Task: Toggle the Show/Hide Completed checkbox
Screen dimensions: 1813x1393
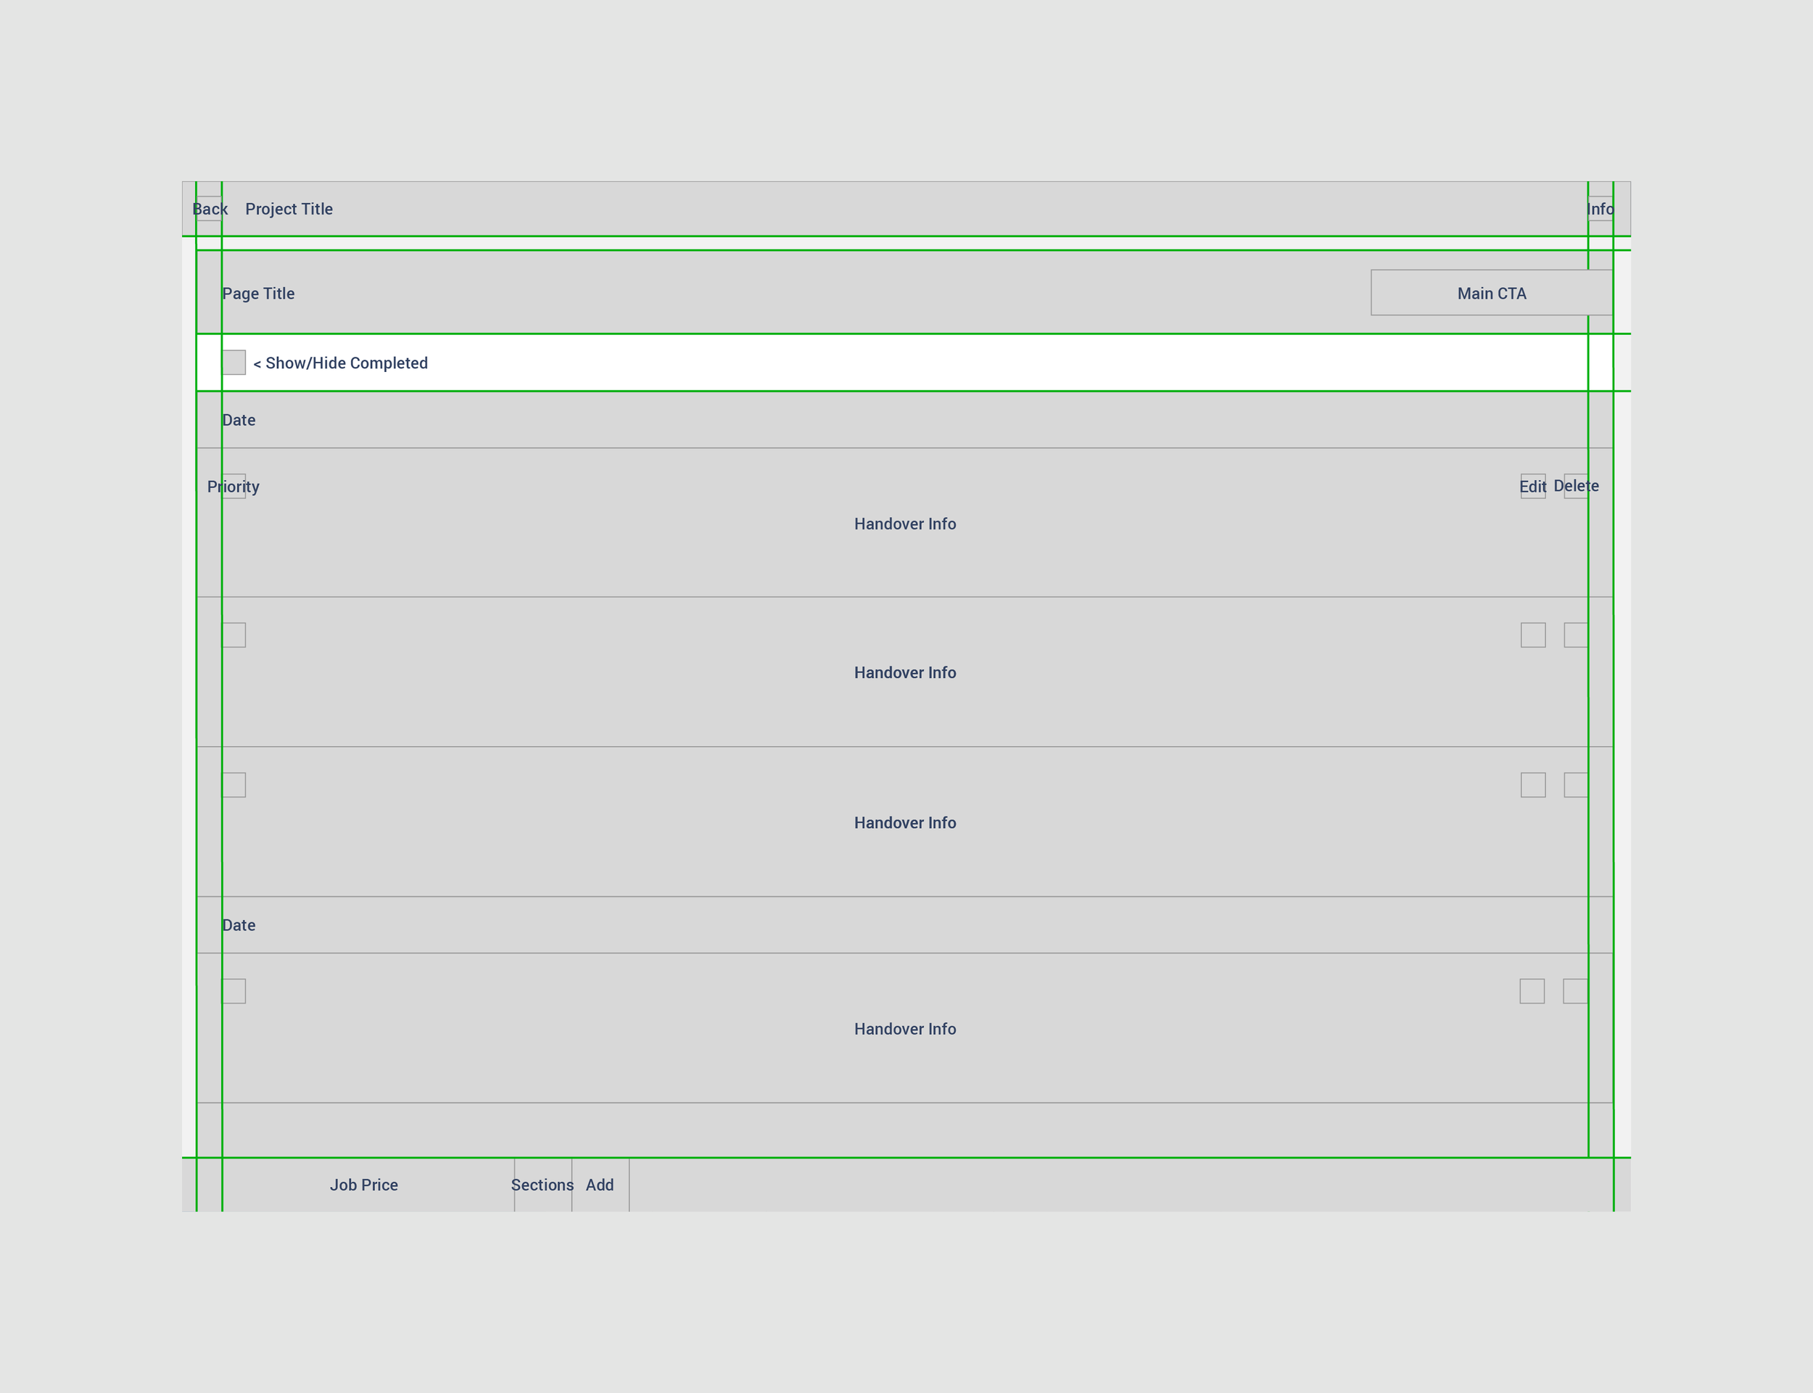Action: 234,363
